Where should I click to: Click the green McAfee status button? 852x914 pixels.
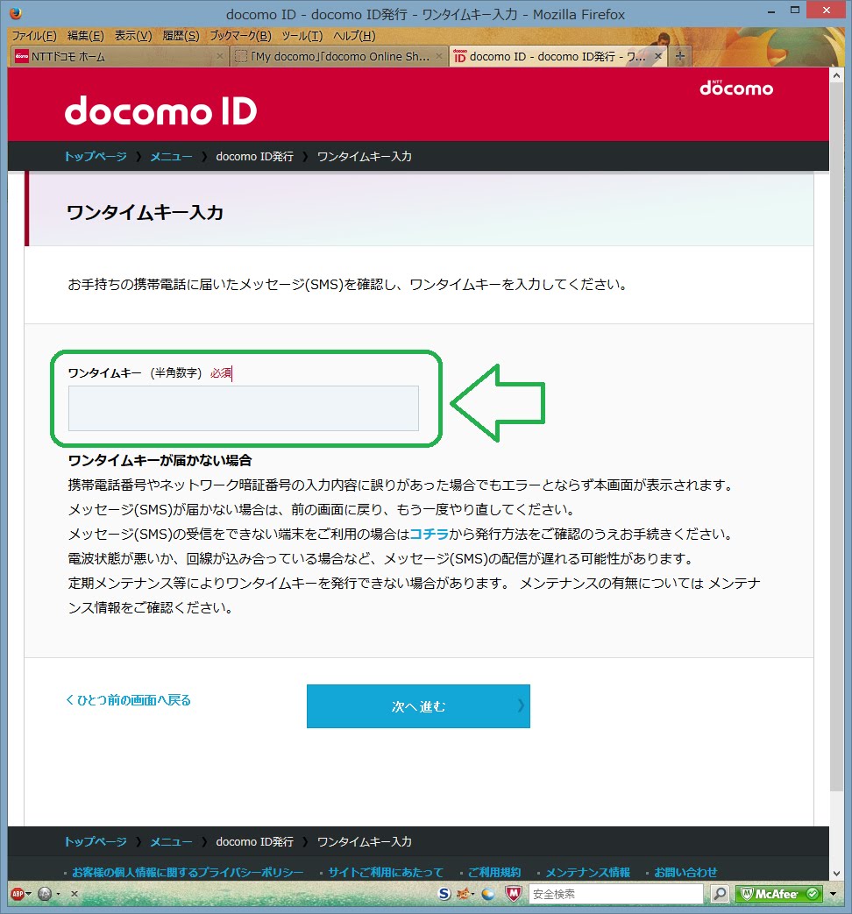point(779,894)
